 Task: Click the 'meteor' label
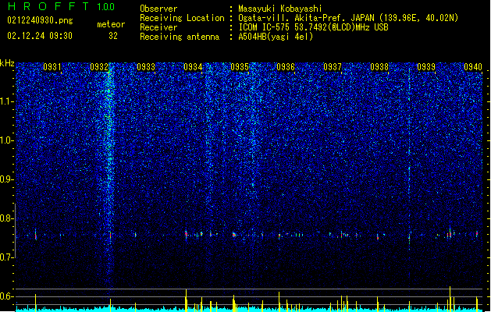pos(111,24)
